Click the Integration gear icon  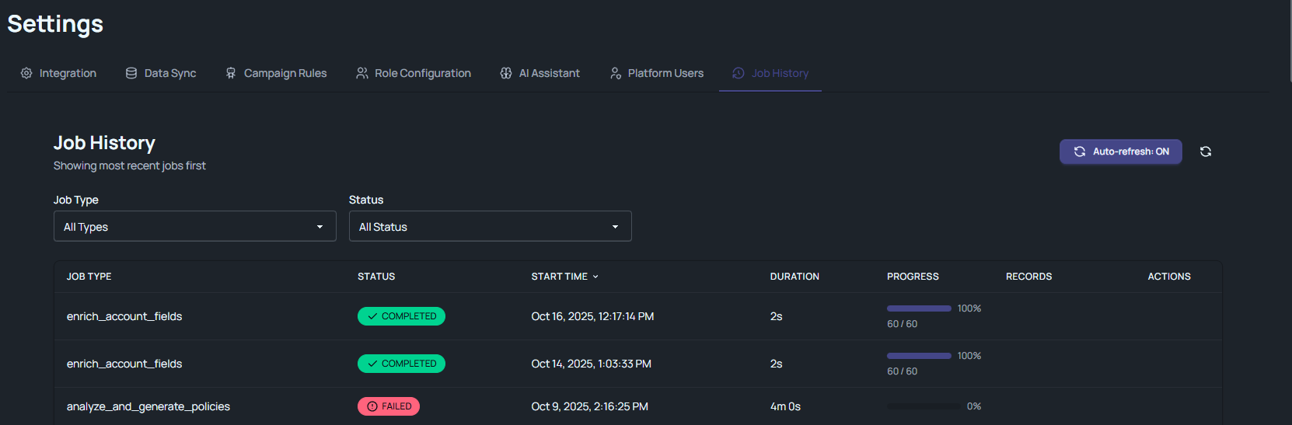pos(26,73)
